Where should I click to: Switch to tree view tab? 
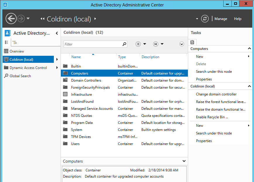pos(15,43)
